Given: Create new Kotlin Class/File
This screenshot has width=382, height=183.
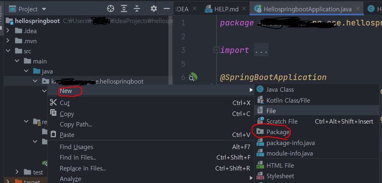Looking at the screenshot, I should point(317,101).
